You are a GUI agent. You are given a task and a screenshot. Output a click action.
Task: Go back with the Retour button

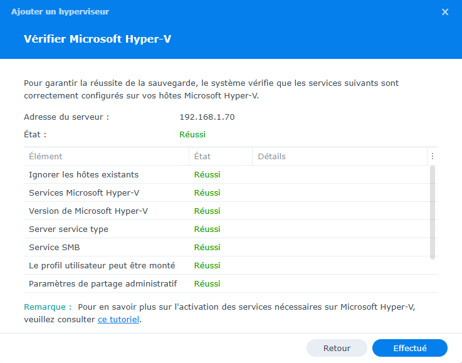[x=337, y=348]
